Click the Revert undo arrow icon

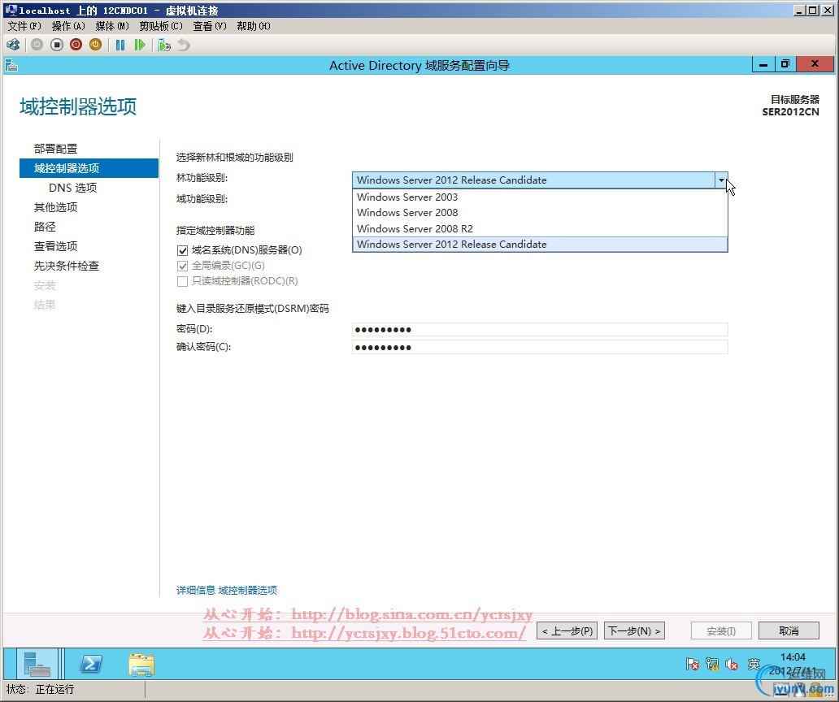coord(184,45)
